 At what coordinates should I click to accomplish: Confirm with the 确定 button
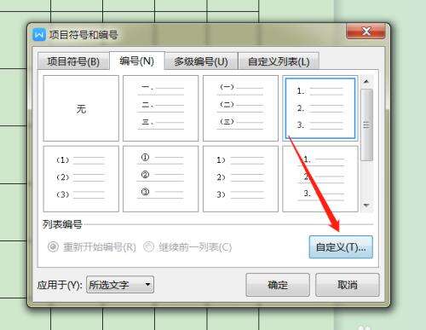coord(278,285)
